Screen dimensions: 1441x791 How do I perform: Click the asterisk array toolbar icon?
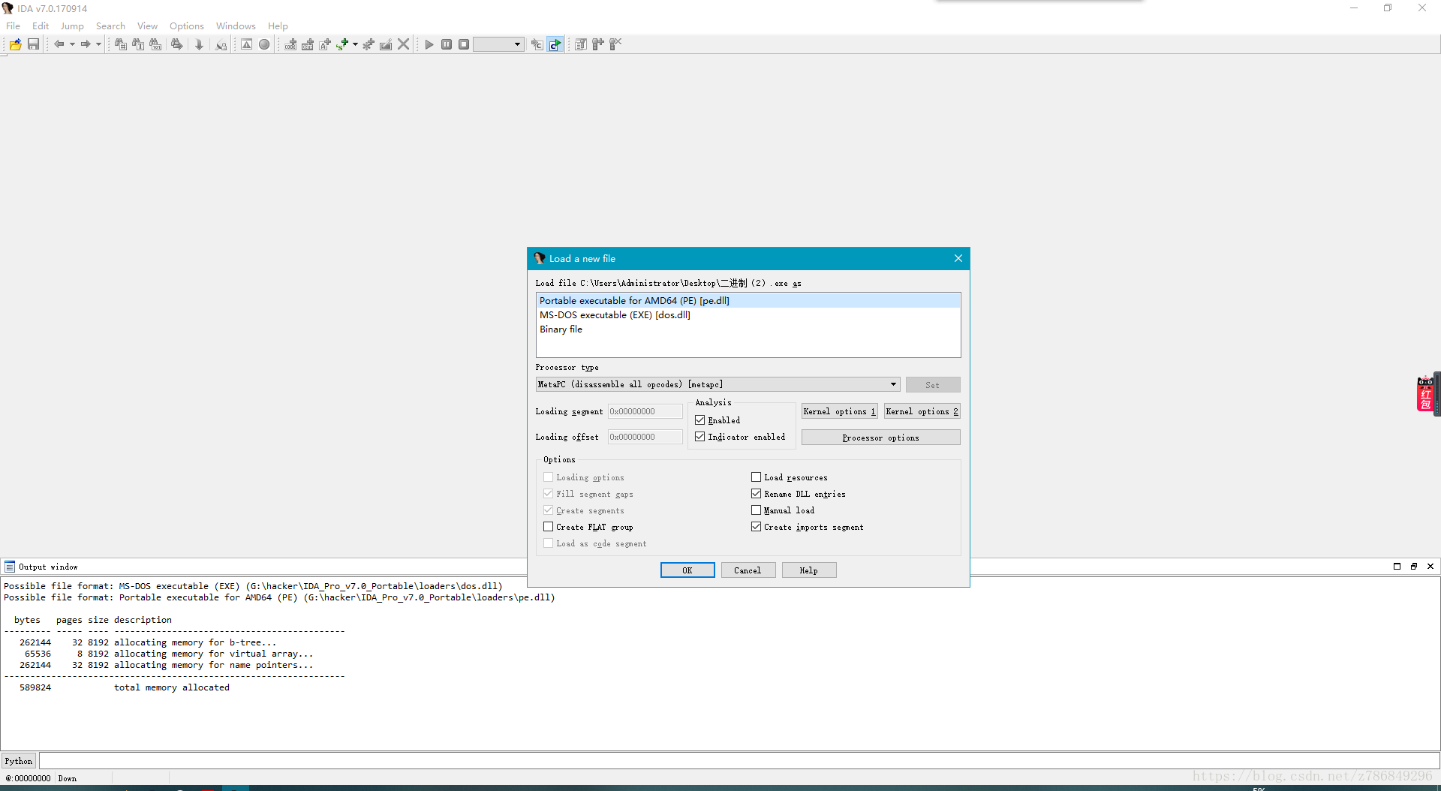[369, 45]
